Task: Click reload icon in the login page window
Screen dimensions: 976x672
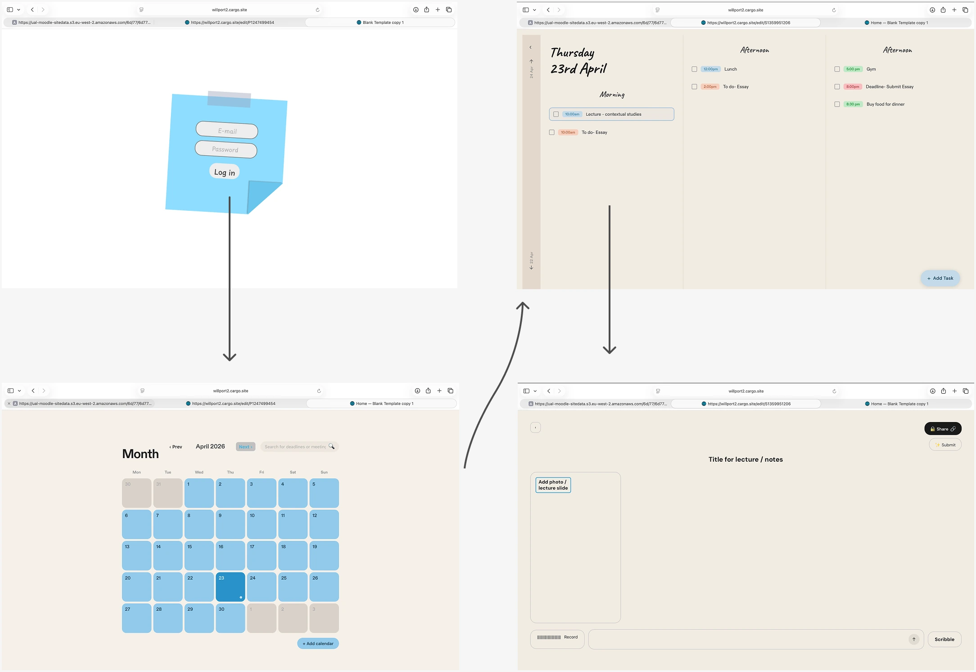Action: (317, 10)
